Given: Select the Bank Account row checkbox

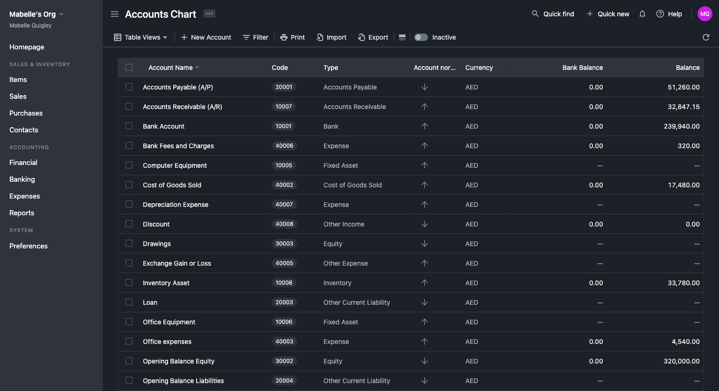Looking at the screenshot, I should (x=129, y=126).
